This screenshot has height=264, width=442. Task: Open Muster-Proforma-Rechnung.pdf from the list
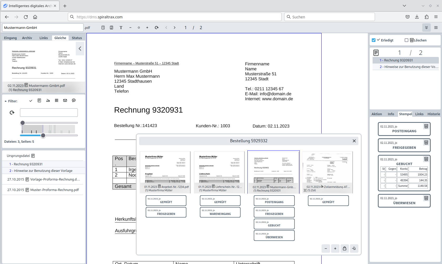54,190
